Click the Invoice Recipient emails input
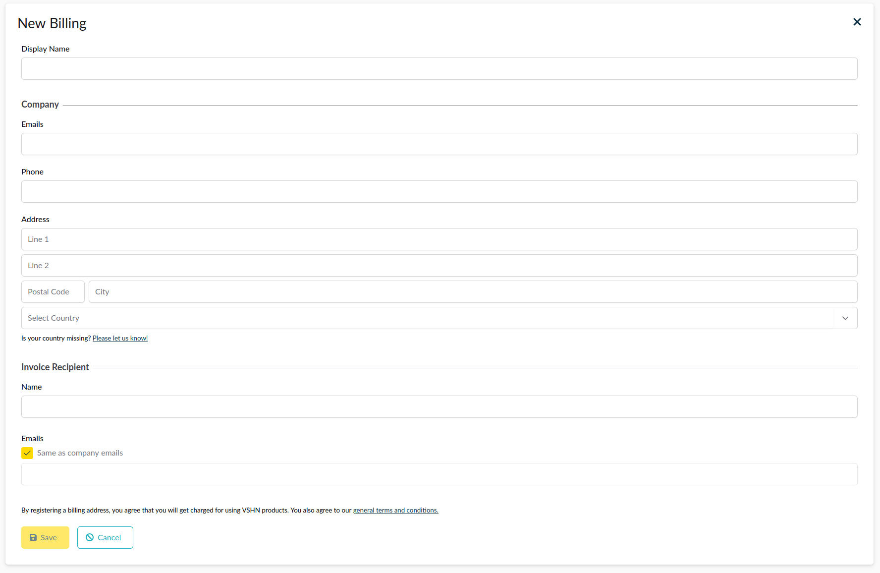This screenshot has width=880, height=573. coord(439,474)
